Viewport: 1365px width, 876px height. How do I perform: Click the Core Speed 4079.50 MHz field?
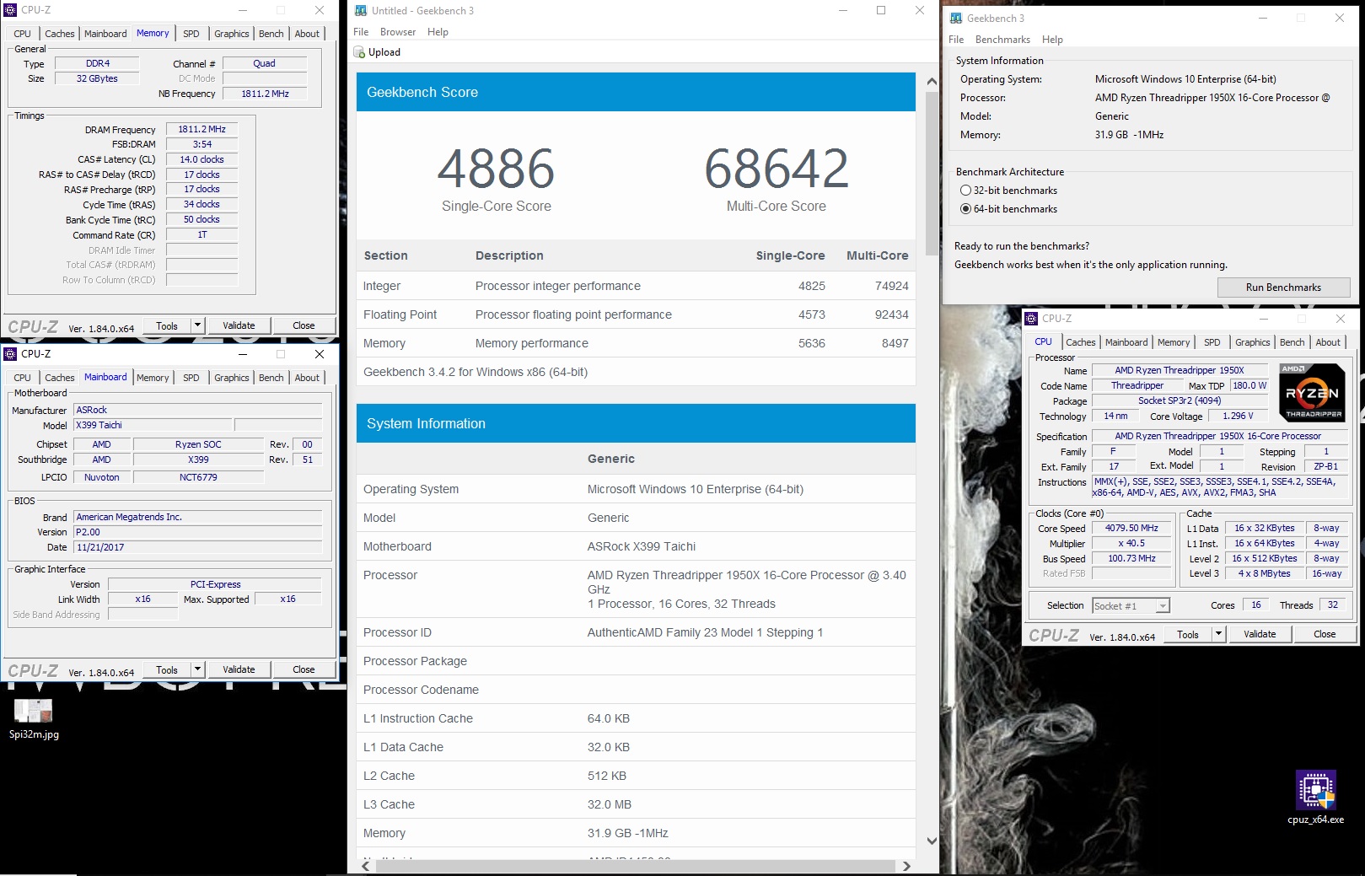(1131, 528)
